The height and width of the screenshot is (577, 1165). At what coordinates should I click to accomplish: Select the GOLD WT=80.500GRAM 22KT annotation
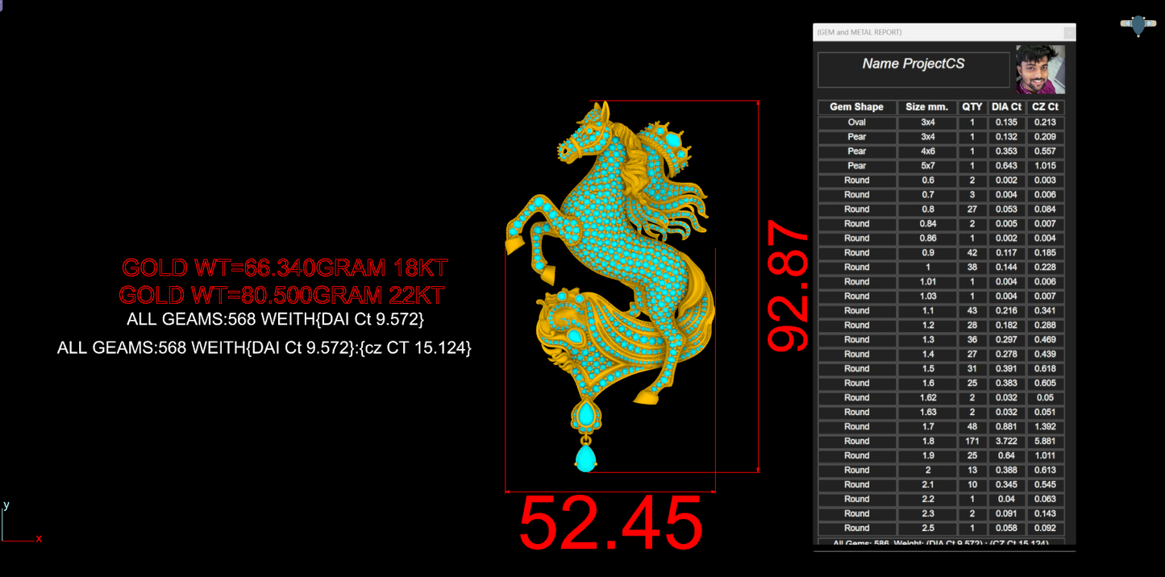click(x=281, y=295)
